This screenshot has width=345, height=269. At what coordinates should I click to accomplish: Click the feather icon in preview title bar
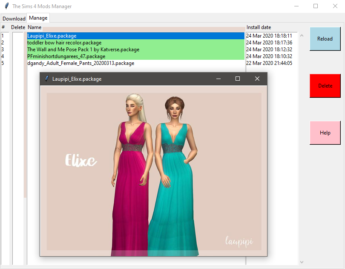tap(47, 79)
